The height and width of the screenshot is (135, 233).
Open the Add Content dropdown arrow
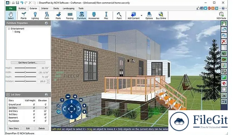(142, 15)
